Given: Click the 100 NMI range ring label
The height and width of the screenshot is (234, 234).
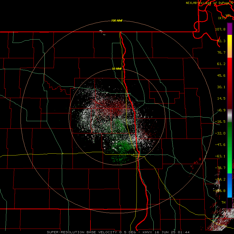Looking at the screenshot, I should coord(117,21).
